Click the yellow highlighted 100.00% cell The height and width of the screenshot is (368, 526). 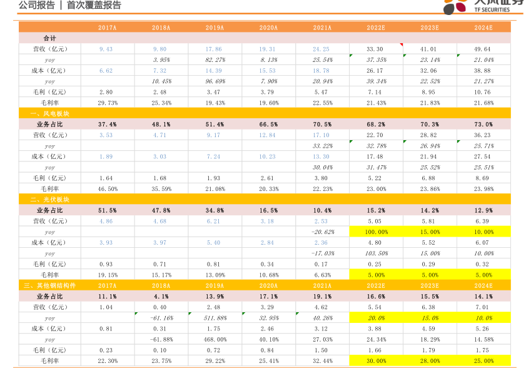pos(375,232)
